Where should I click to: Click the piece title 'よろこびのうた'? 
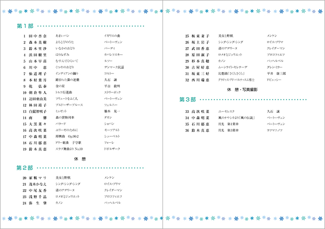pyautogui.click(x=64, y=42)
